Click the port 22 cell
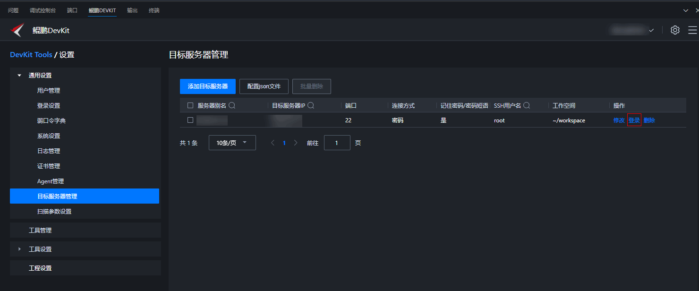This screenshot has width=699, height=291. [348, 120]
